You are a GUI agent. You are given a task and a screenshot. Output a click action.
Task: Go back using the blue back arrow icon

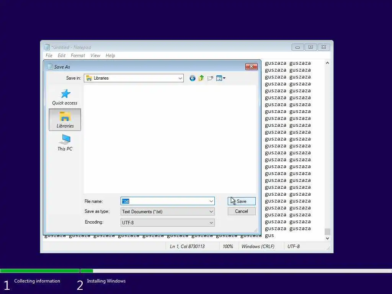coord(192,78)
